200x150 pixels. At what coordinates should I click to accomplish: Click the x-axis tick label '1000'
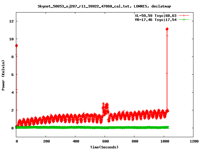click(165, 141)
